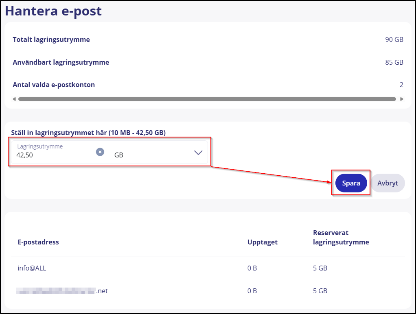Click the right scroll arrow near 90 GB
The width and height of the screenshot is (416, 314).
(x=401, y=99)
